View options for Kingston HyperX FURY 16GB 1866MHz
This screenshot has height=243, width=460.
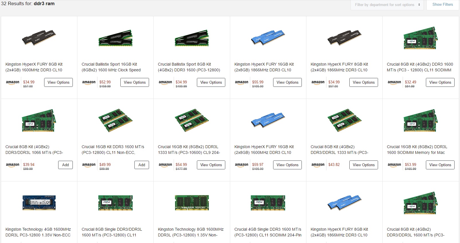287,83
